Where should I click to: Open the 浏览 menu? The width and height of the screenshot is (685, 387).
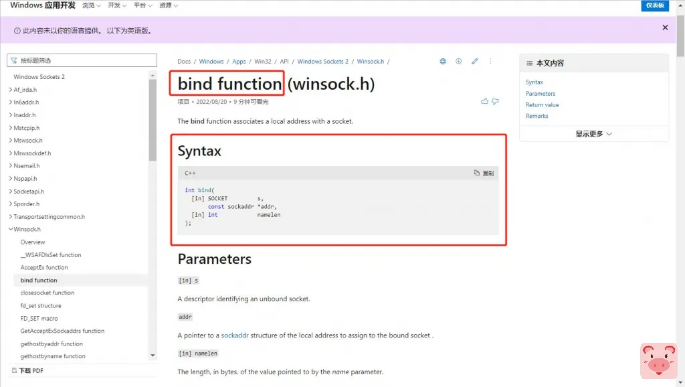pyautogui.click(x=92, y=5)
